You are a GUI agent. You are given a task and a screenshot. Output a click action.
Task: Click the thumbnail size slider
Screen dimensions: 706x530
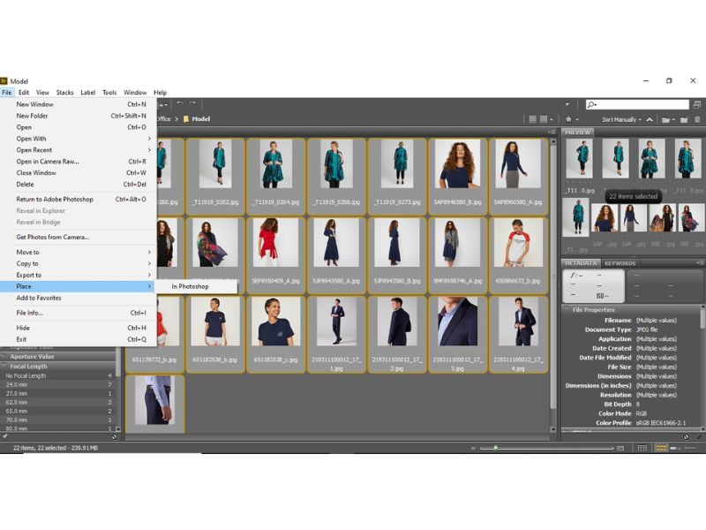(x=495, y=449)
